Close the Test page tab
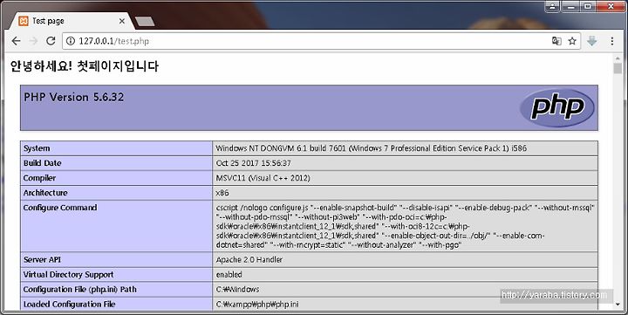 click(x=122, y=21)
